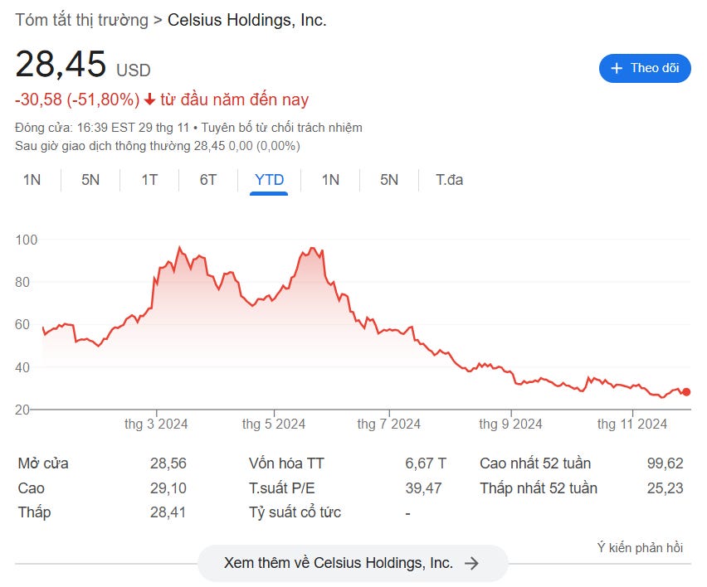
Task: Switch to the 1T range tab
Action: click(149, 179)
